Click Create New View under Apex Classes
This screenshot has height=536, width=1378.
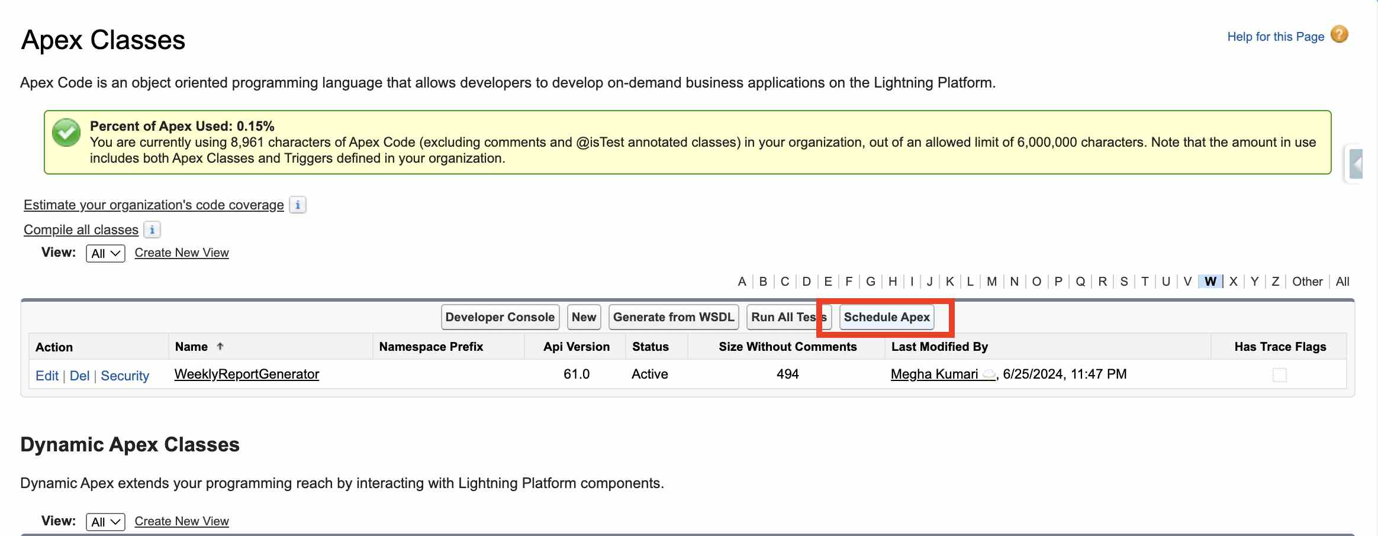[x=182, y=253]
